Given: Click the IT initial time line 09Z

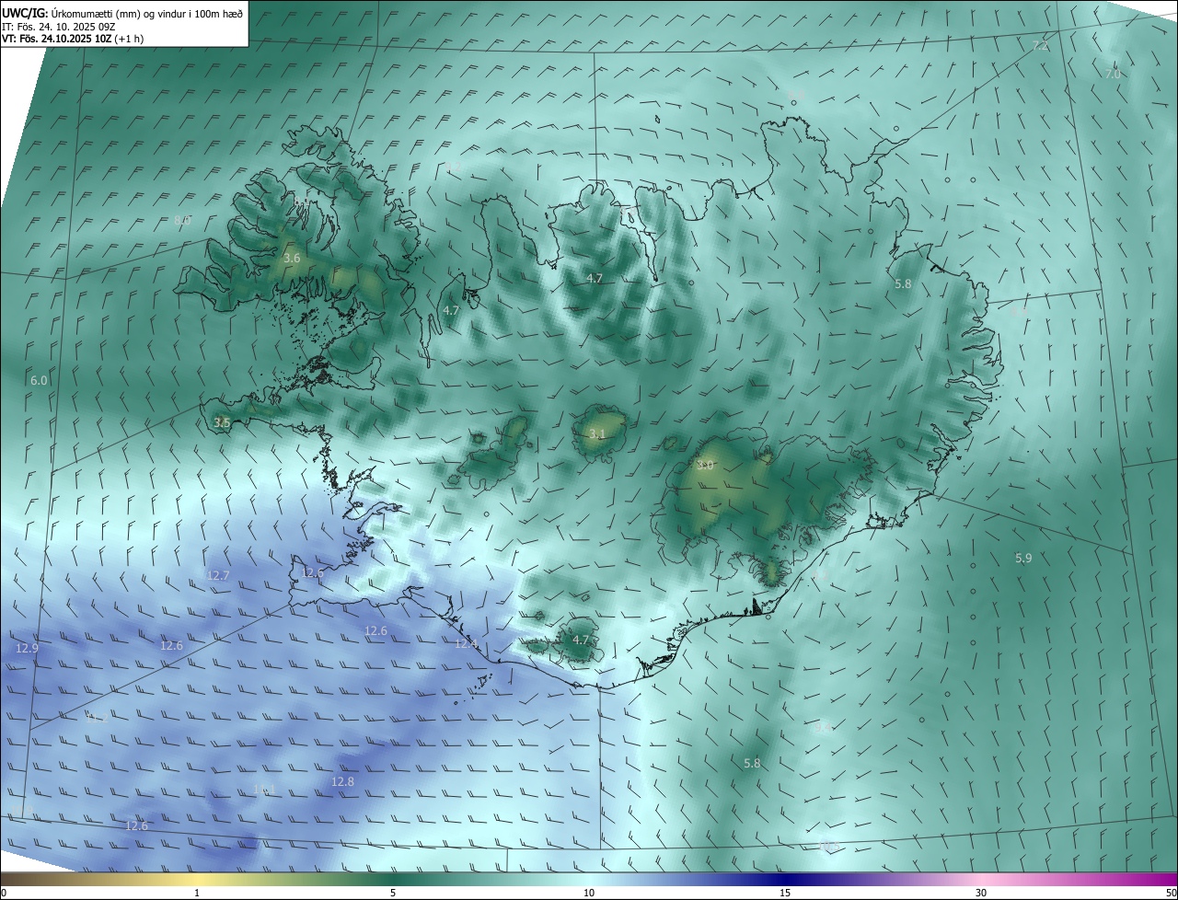Looking at the screenshot, I should (x=60, y=26).
